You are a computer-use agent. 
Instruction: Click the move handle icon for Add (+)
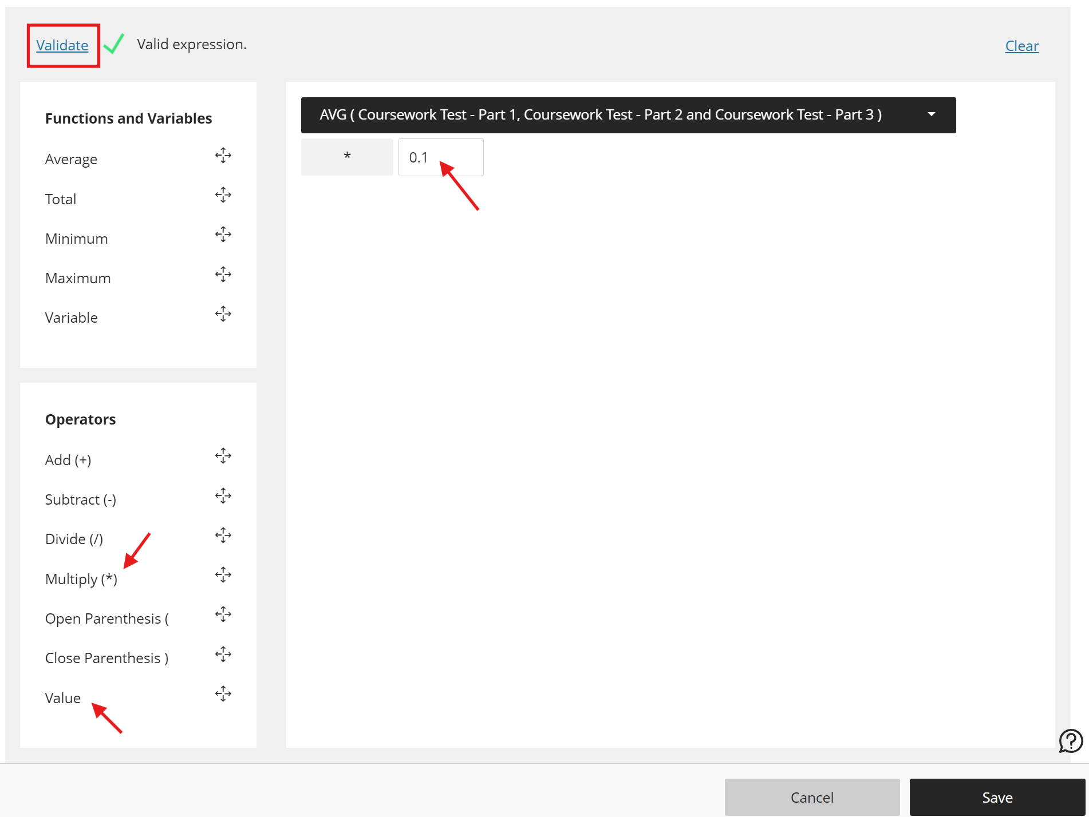[223, 456]
